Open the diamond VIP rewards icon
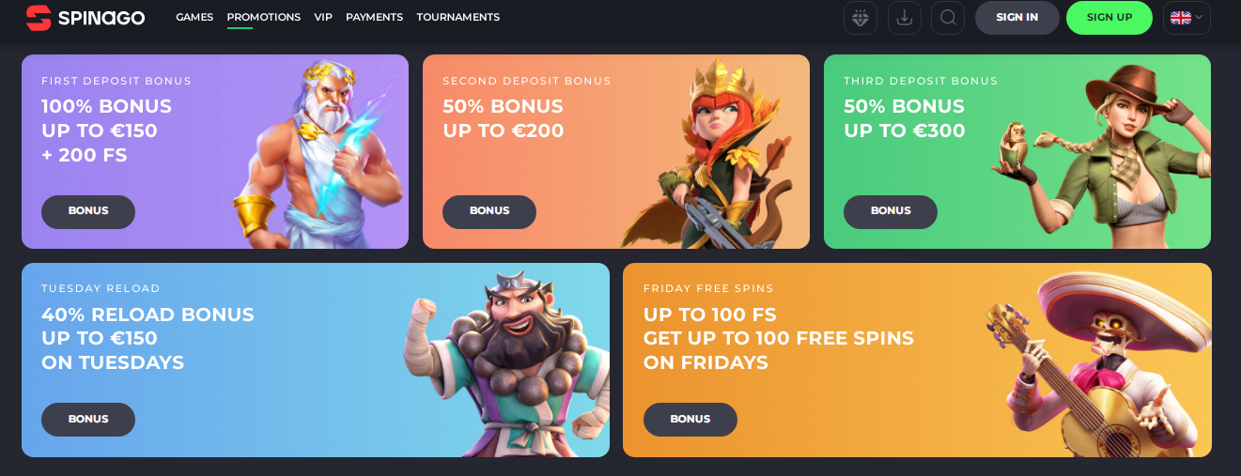 tap(861, 18)
